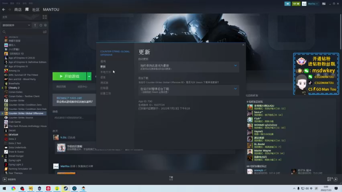Switch to Big Picture mode icon
Viewport: 342px width, 192px height.
pos(324,4)
